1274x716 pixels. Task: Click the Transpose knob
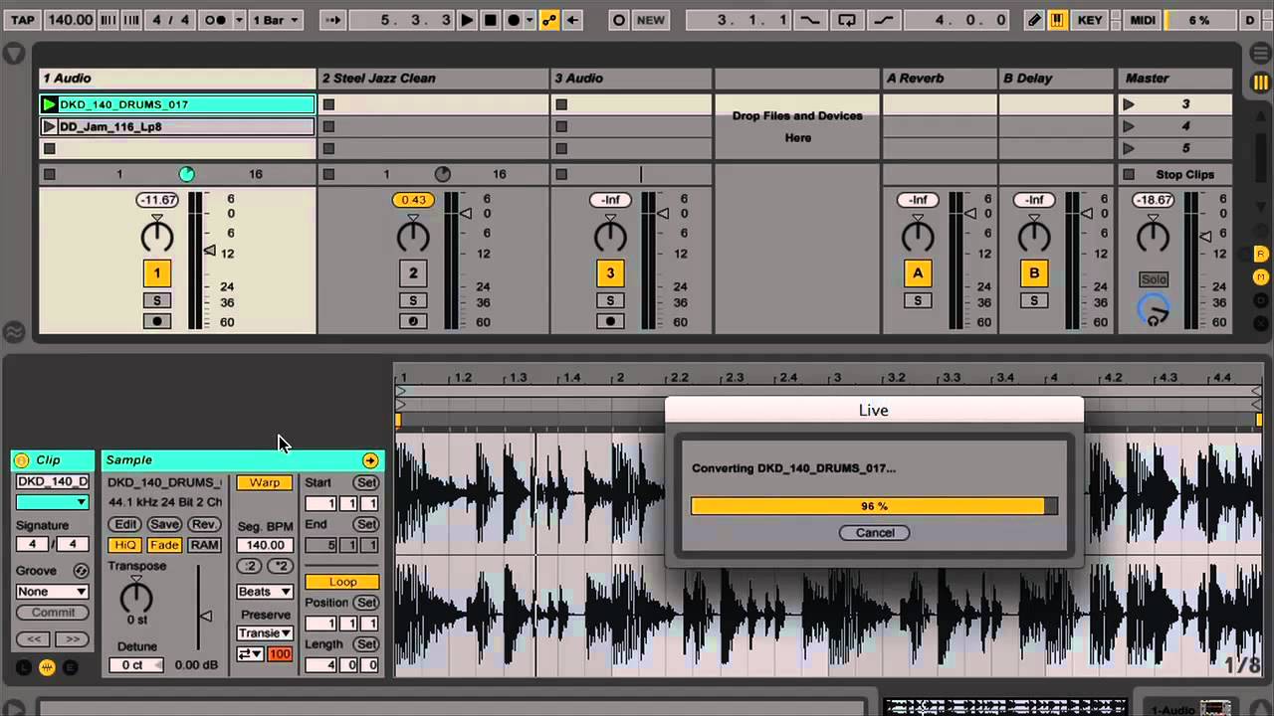click(x=136, y=597)
